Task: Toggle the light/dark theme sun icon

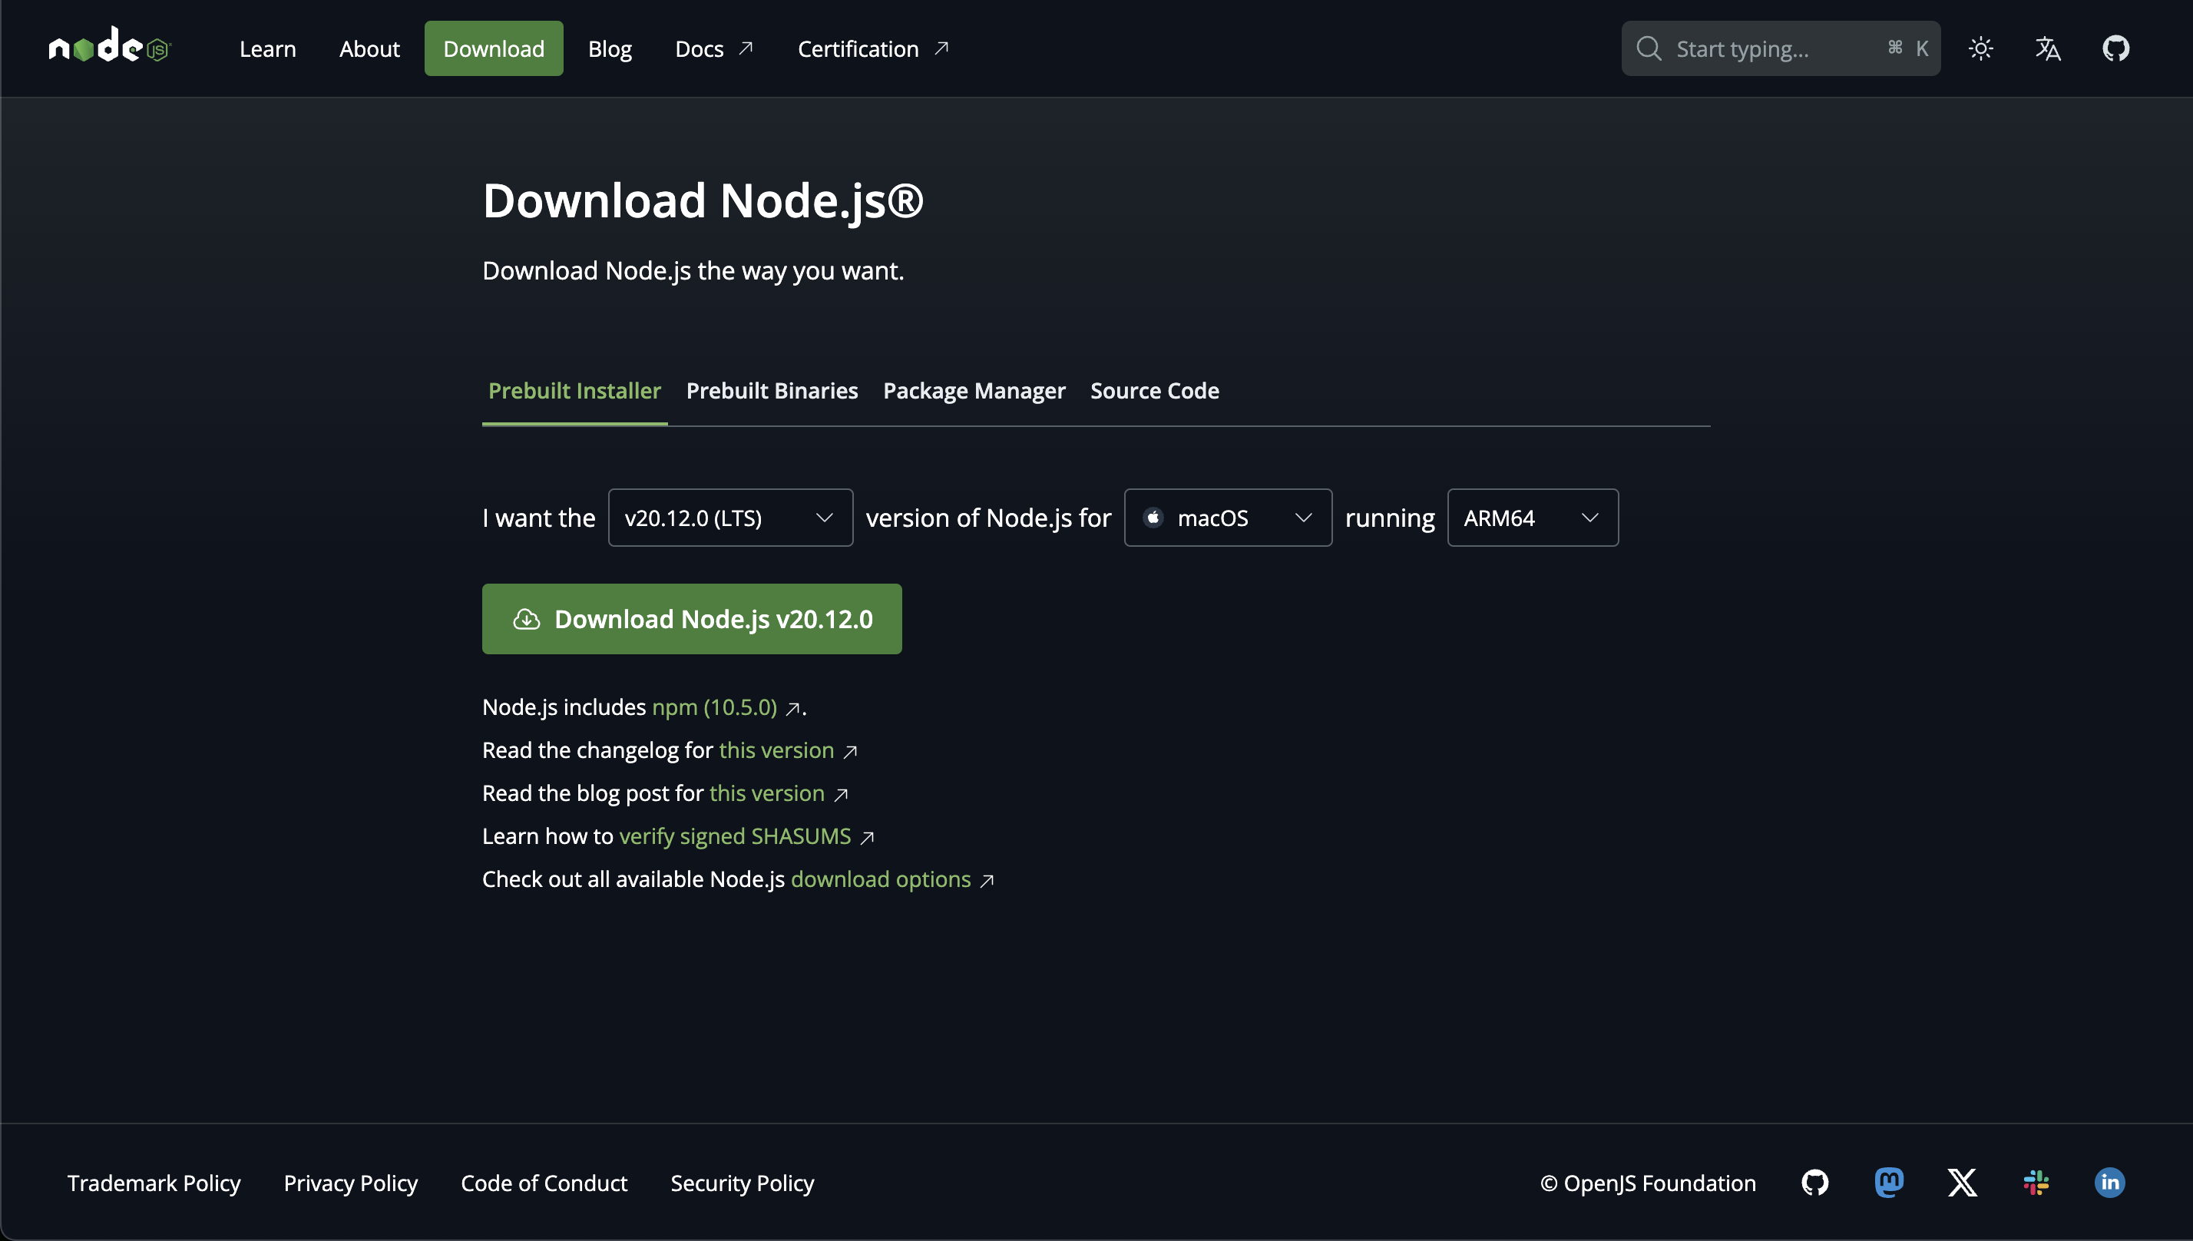Action: [x=1981, y=48]
